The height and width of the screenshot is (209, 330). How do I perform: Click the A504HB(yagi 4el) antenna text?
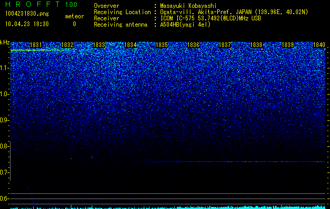point(185,25)
